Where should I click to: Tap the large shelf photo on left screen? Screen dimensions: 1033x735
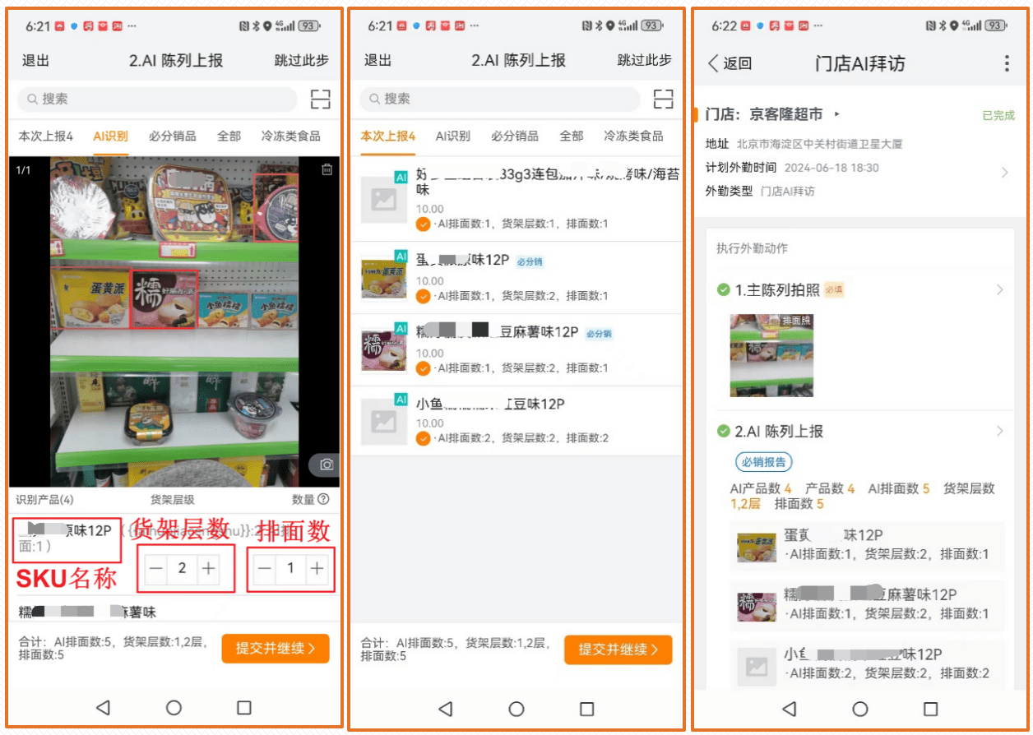tap(174, 321)
